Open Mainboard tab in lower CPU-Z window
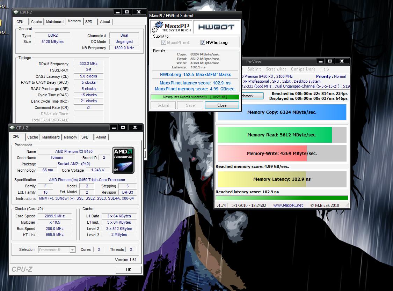This screenshot has width=393, height=291. (x=51, y=137)
